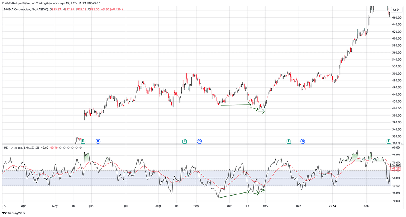
Task: Click the 500.00 price axis label
Action: coord(396,73)
